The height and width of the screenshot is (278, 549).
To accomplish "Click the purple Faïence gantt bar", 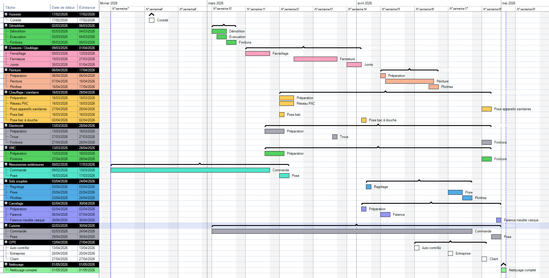I will 385,215.
